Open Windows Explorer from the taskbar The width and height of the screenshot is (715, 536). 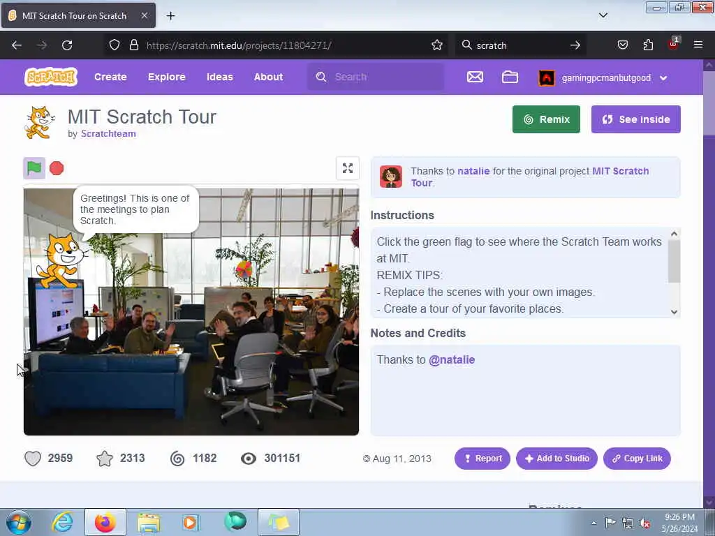149,522
